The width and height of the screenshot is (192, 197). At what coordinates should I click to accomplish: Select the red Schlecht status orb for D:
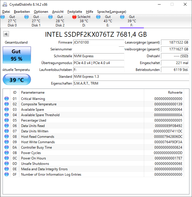74,17
